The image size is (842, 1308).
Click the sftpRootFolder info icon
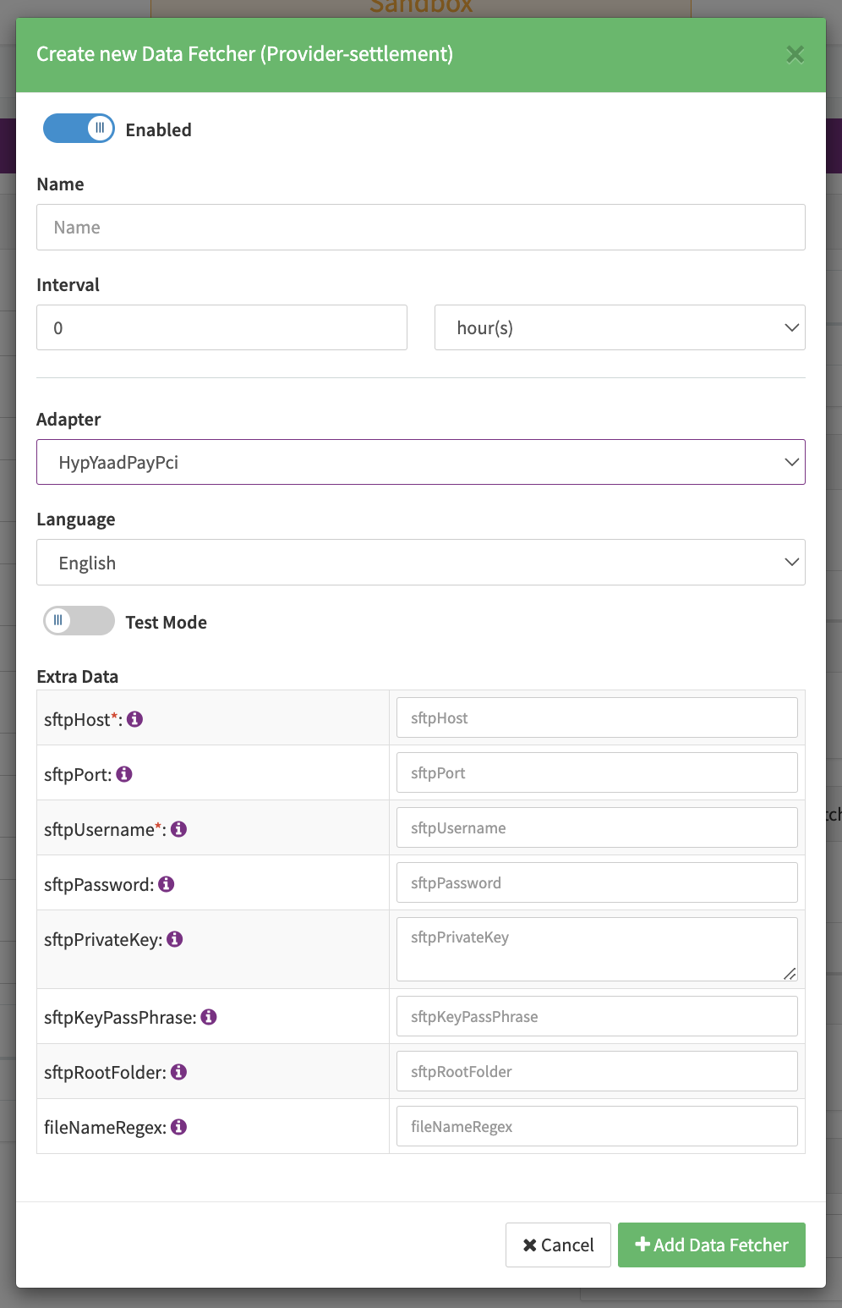[178, 1072]
